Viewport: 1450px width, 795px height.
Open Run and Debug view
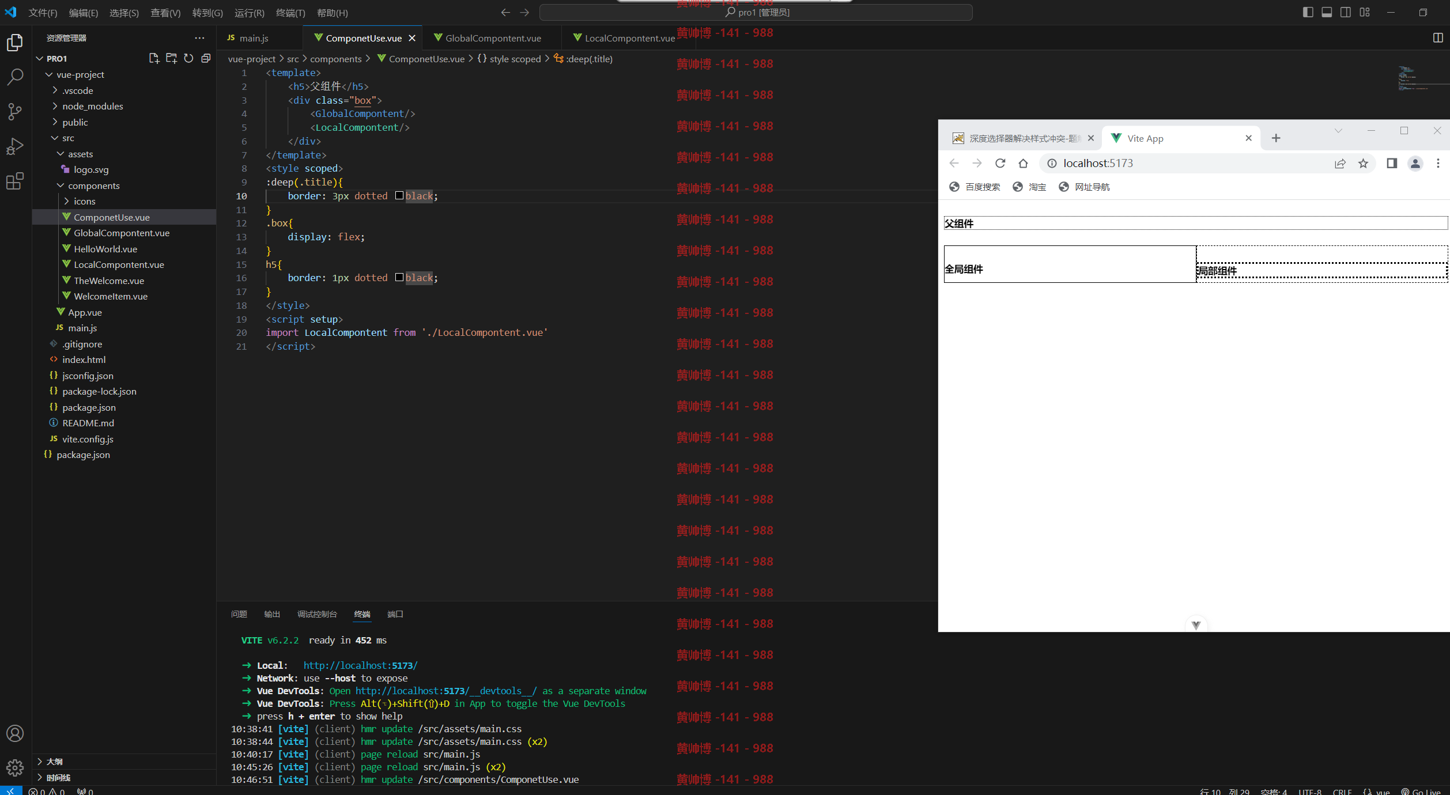tap(15, 146)
